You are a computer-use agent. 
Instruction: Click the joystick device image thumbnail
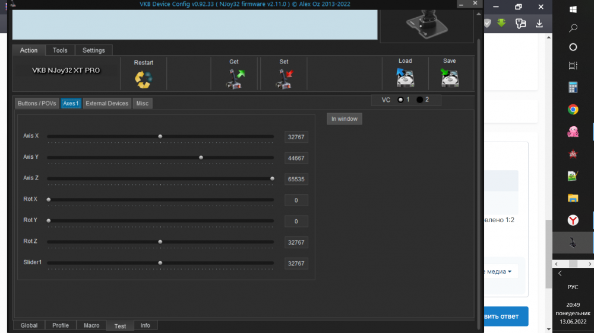(x=427, y=25)
